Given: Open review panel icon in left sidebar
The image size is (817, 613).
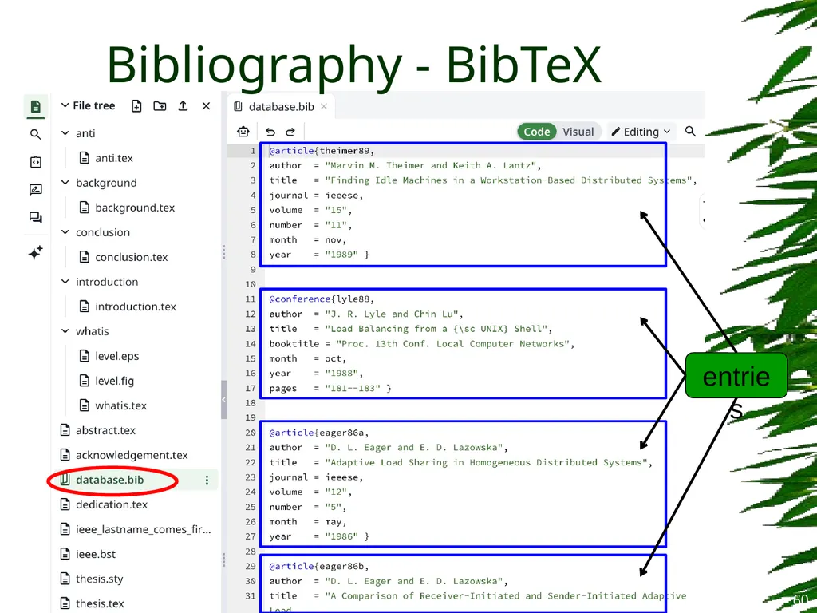Looking at the screenshot, I should tap(35, 190).
